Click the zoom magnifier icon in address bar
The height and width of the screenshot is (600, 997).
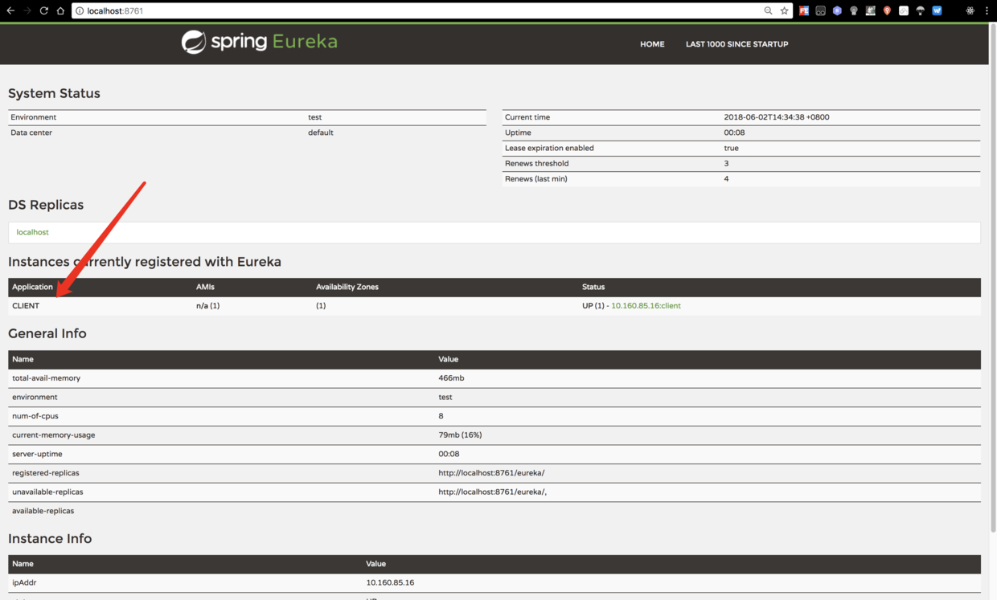tap(768, 11)
